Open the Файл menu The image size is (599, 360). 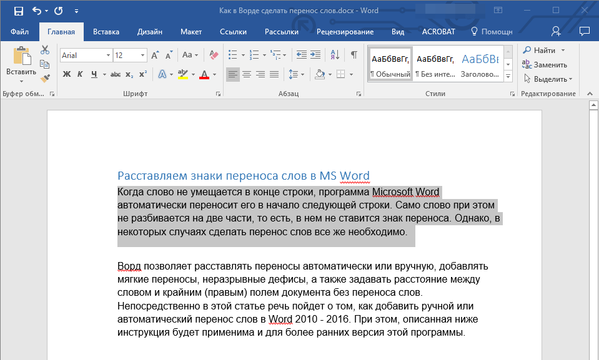pos(19,32)
